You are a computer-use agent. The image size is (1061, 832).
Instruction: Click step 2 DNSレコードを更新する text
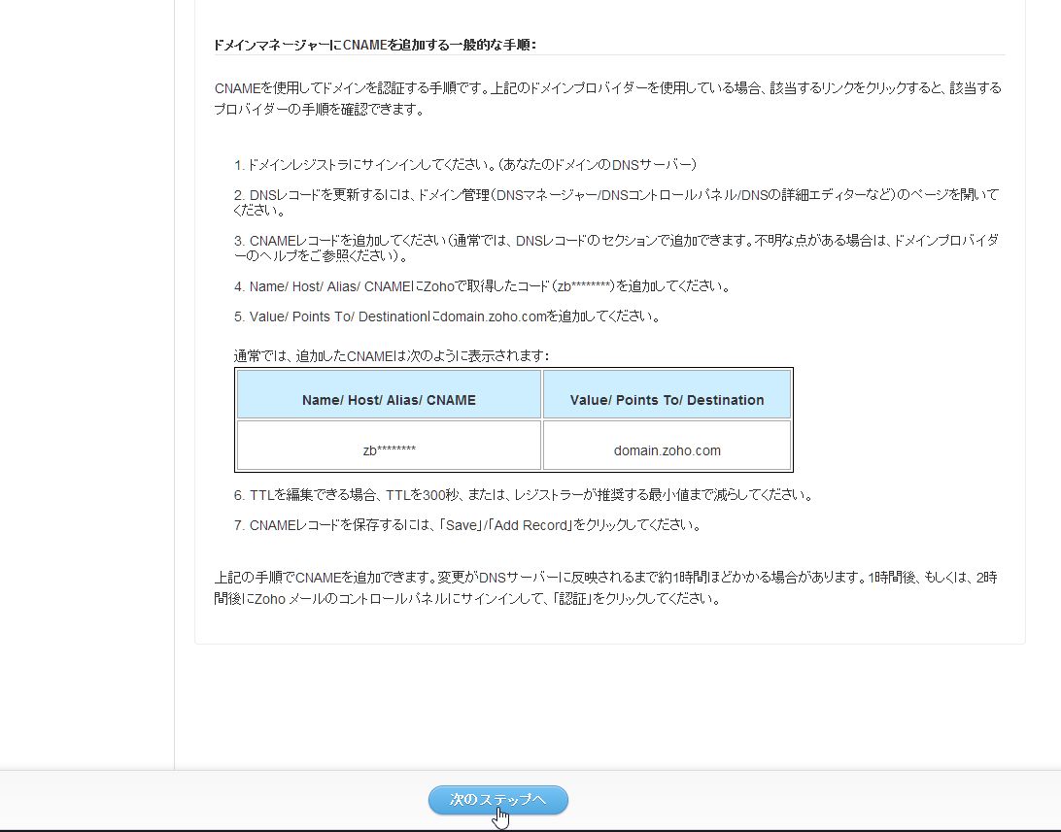[616, 202]
